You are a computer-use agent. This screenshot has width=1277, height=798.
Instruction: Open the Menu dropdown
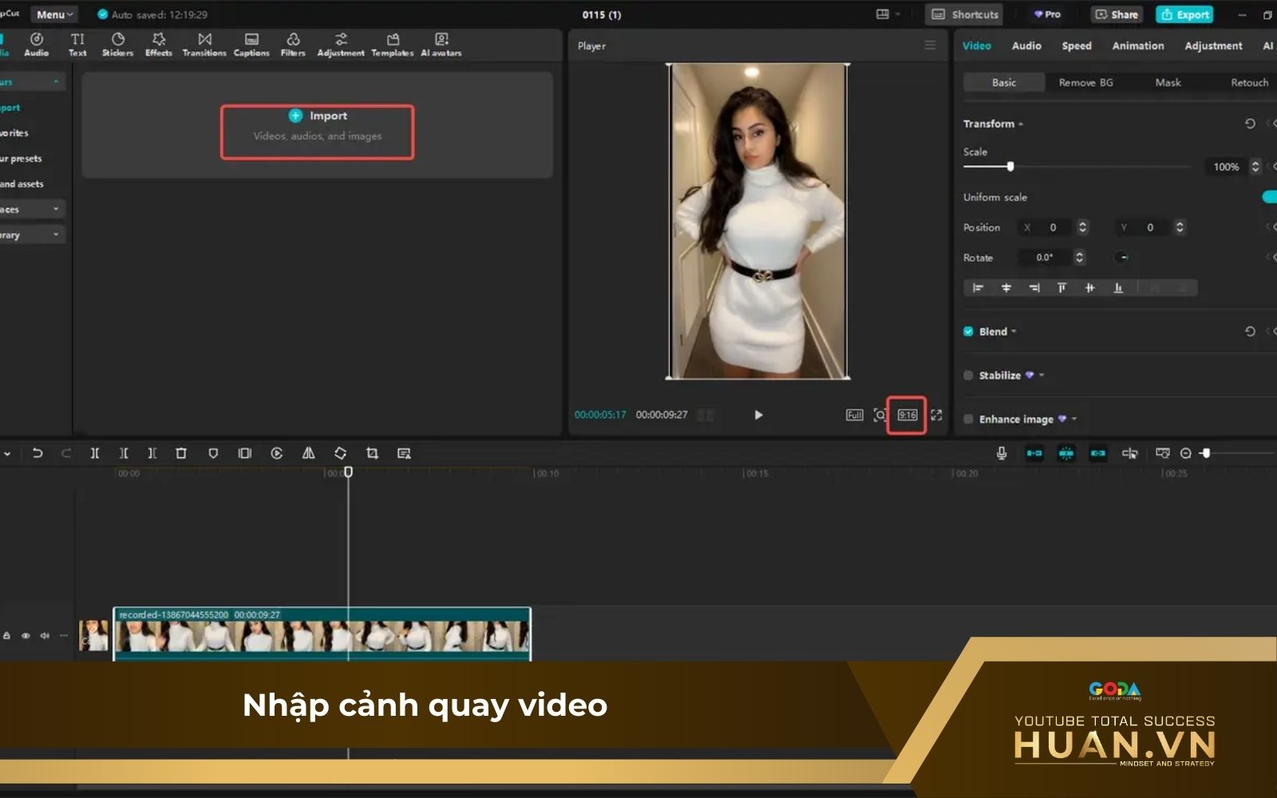point(53,14)
